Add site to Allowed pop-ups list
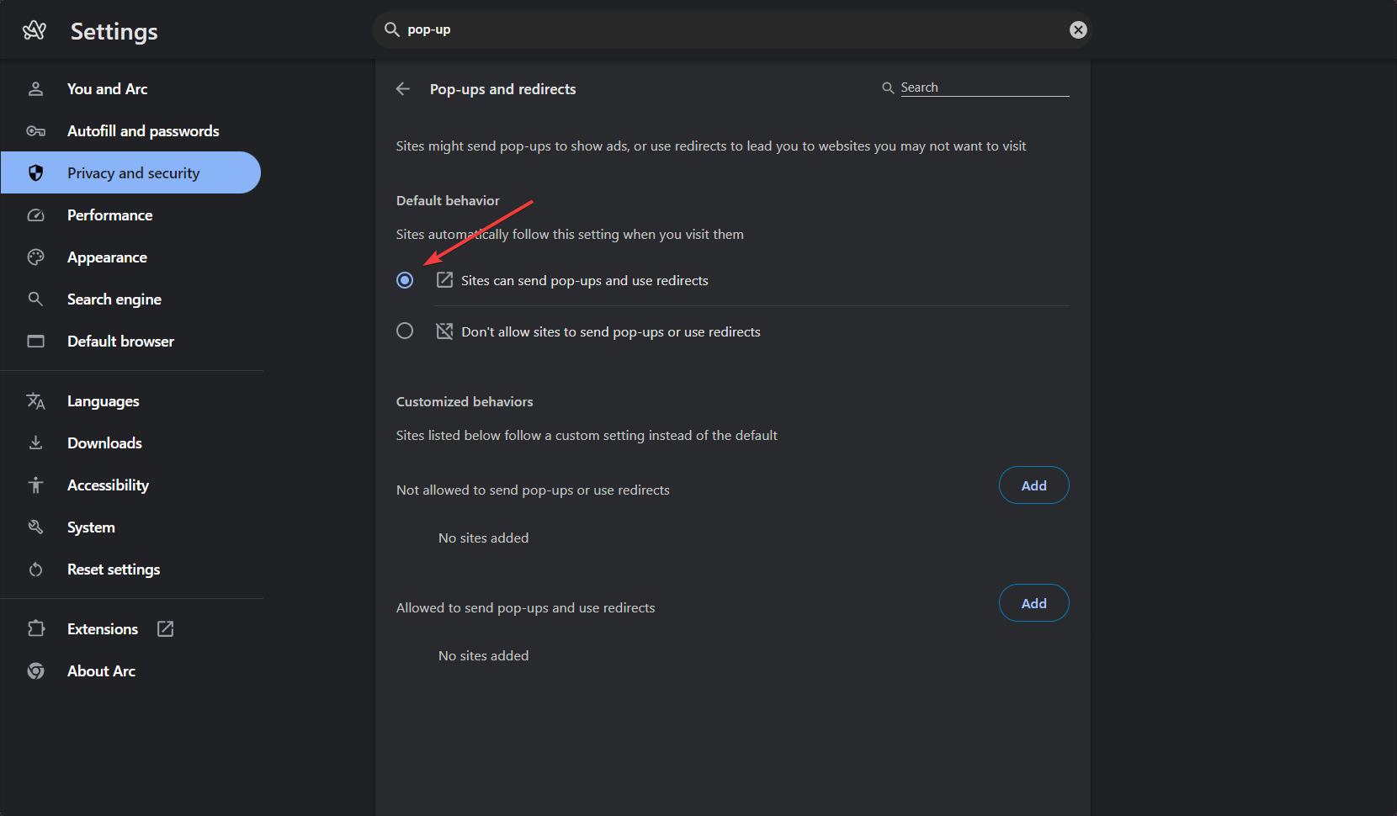The width and height of the screenshot is (1397, 816). click(x=1033, y=603)
